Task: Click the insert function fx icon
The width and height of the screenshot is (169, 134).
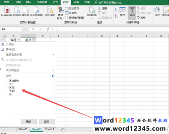Action: click(x=48, y=29)
